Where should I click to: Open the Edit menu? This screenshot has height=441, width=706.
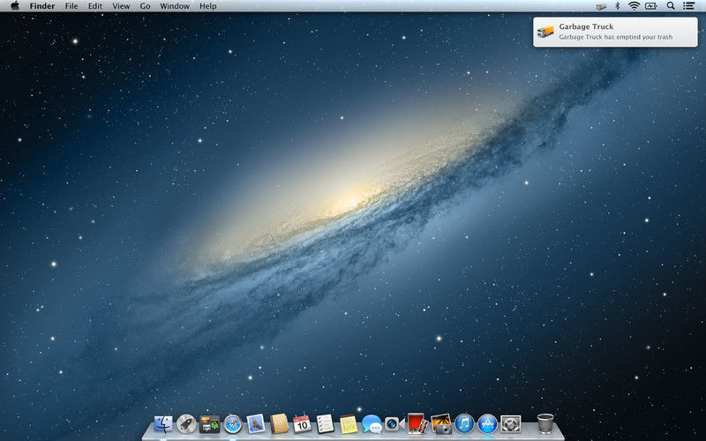pos(95,6)
